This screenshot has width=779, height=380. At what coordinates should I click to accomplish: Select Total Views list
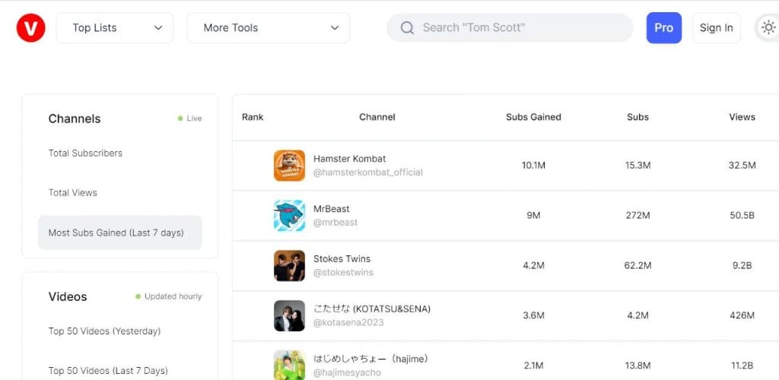coord(72,193)
